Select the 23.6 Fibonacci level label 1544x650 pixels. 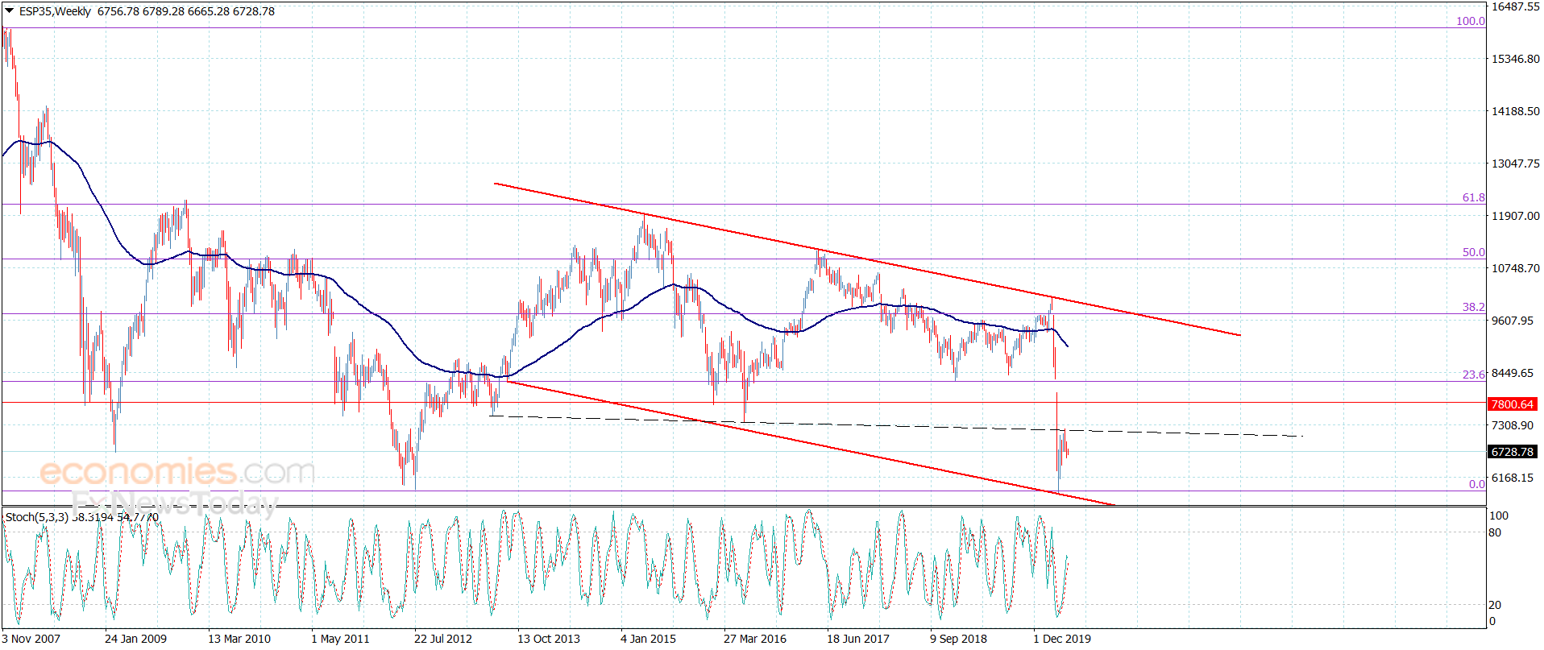(x=1474, y=375)
